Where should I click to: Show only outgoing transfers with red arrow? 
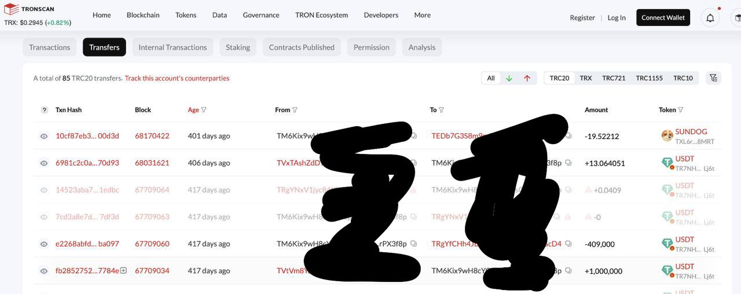pyautogui.click(x=527, y=78)
